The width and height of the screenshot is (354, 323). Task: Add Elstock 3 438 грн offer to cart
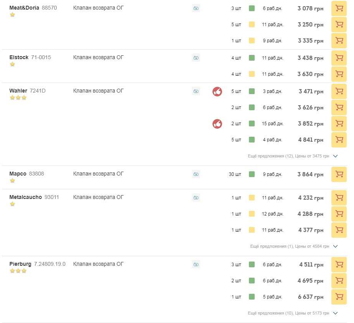click(339, 58)
